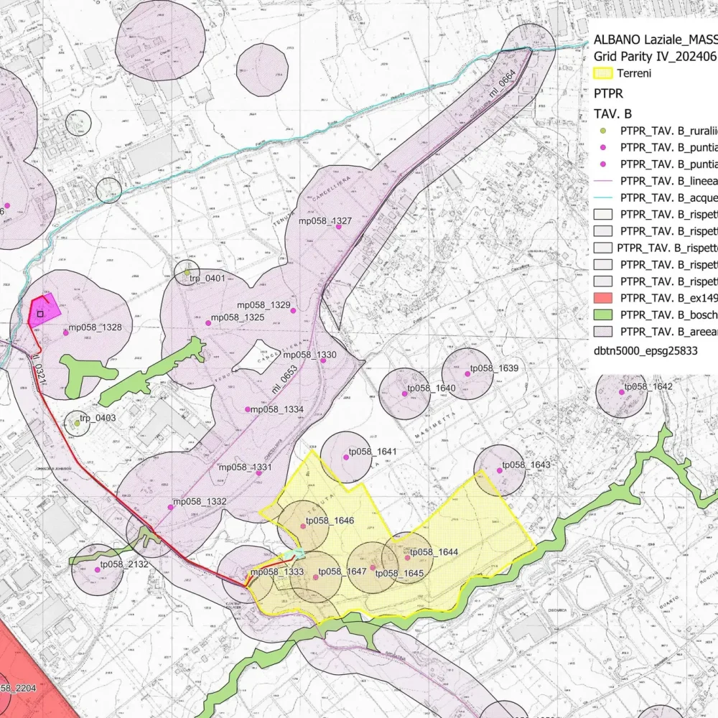
Task: Select the point marker tp058_1642
Action: tap(622, 392)
